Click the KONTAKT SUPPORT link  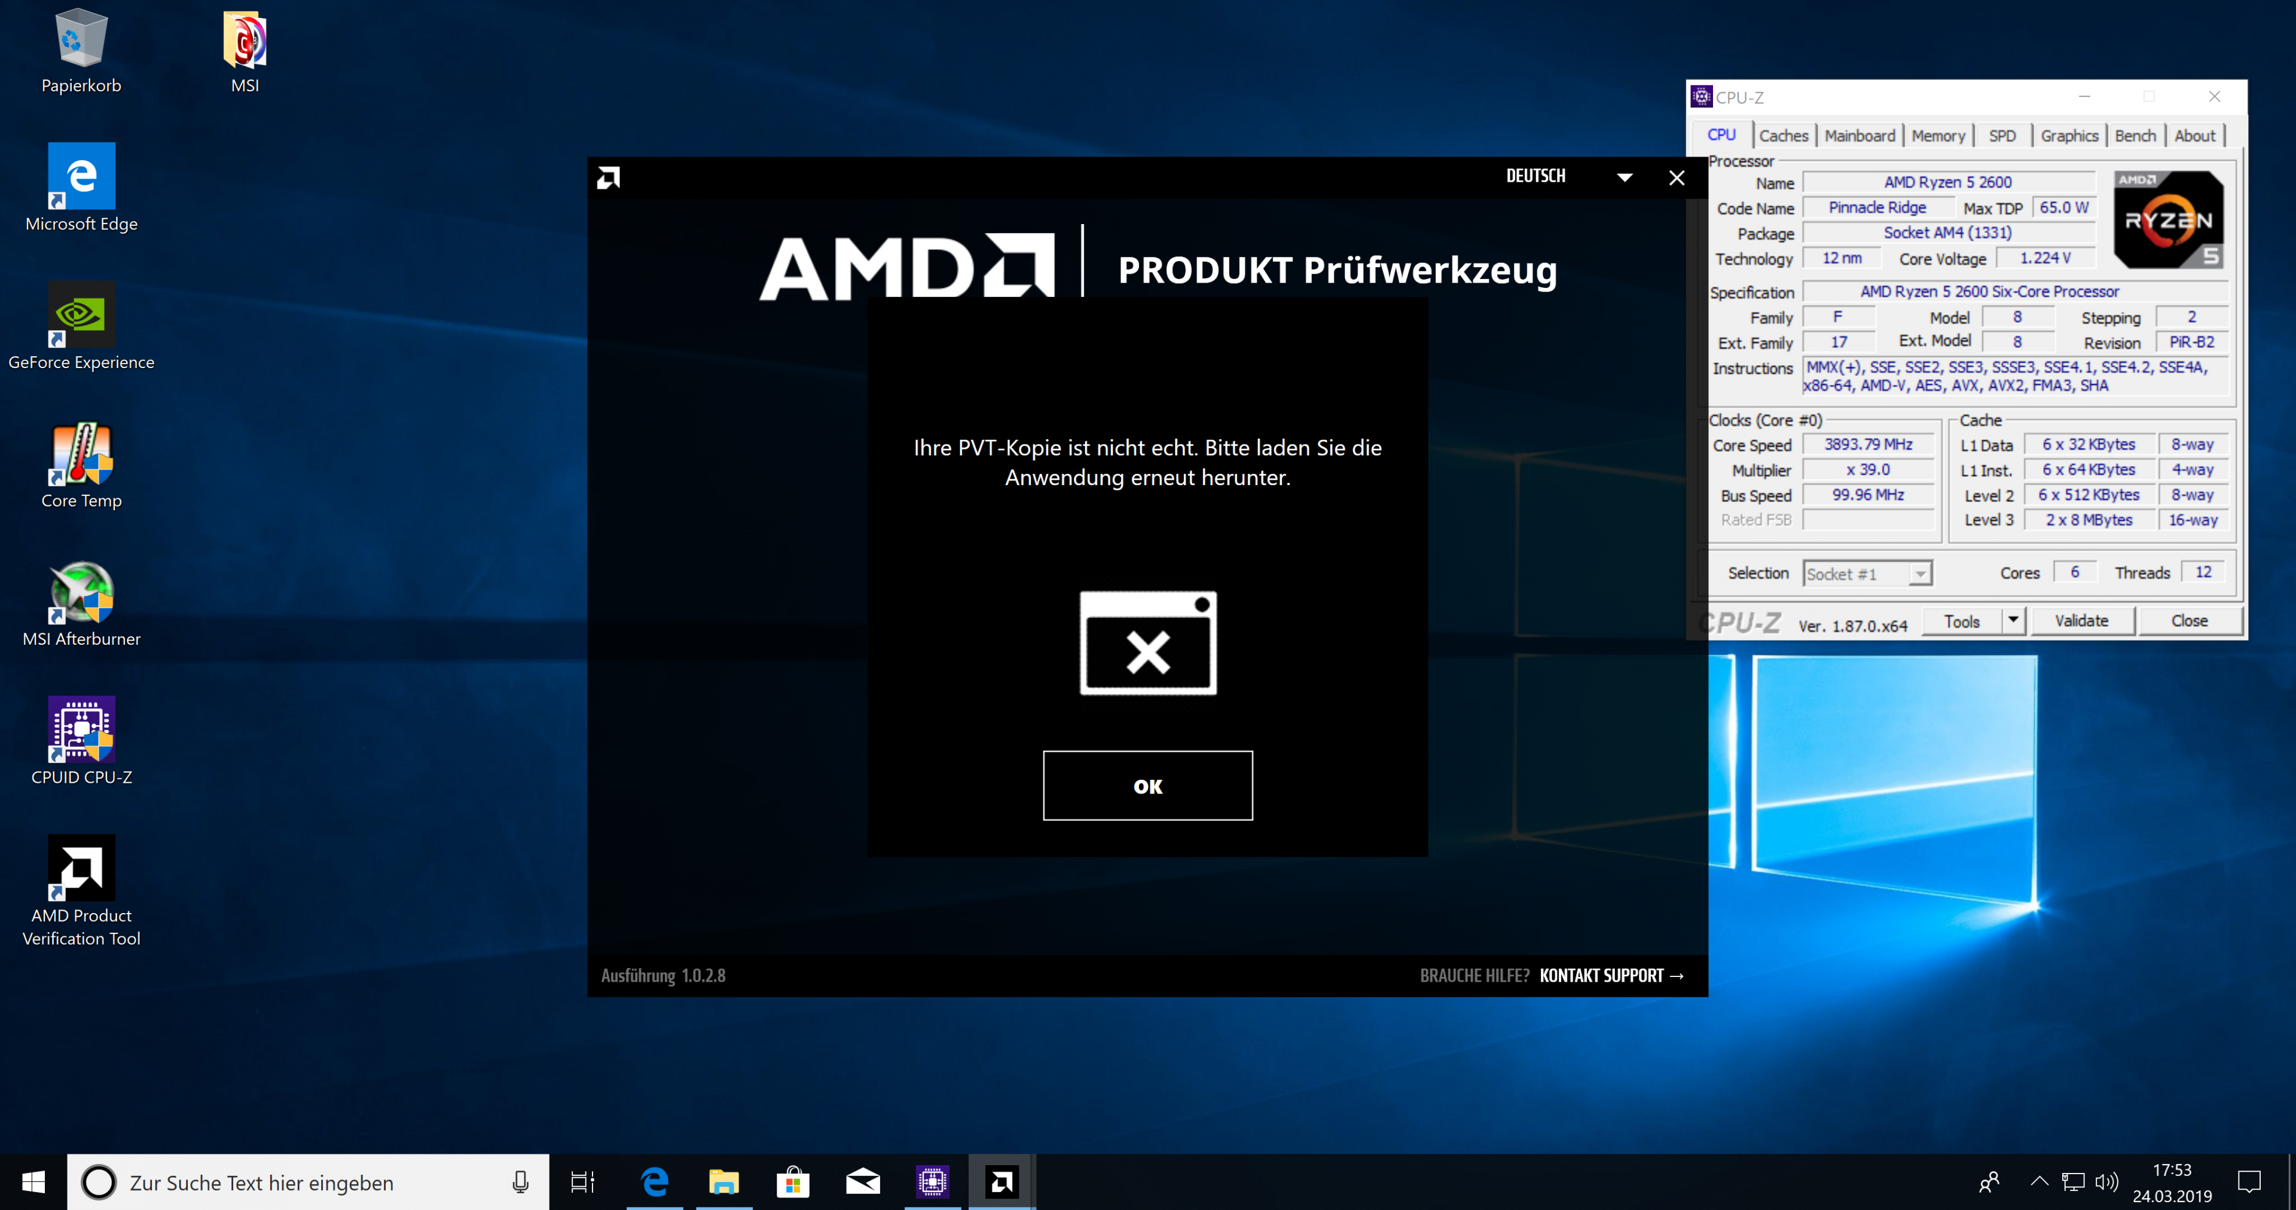click(x=1611, y=976)
